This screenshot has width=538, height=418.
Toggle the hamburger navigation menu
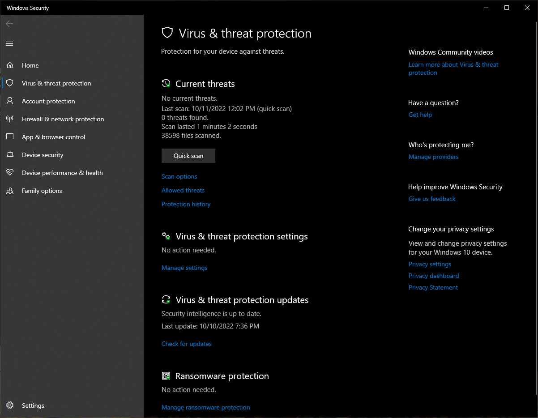(x=9, y=43)
